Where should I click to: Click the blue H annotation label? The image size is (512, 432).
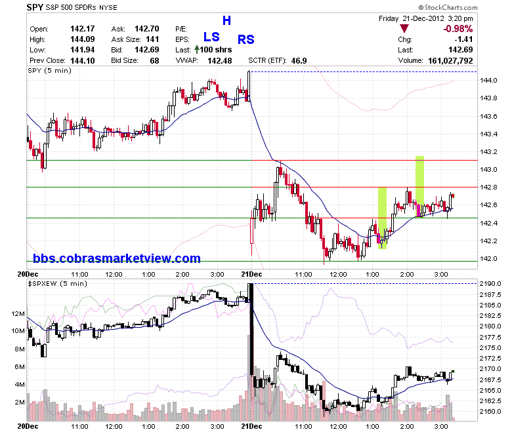(226, 20)
